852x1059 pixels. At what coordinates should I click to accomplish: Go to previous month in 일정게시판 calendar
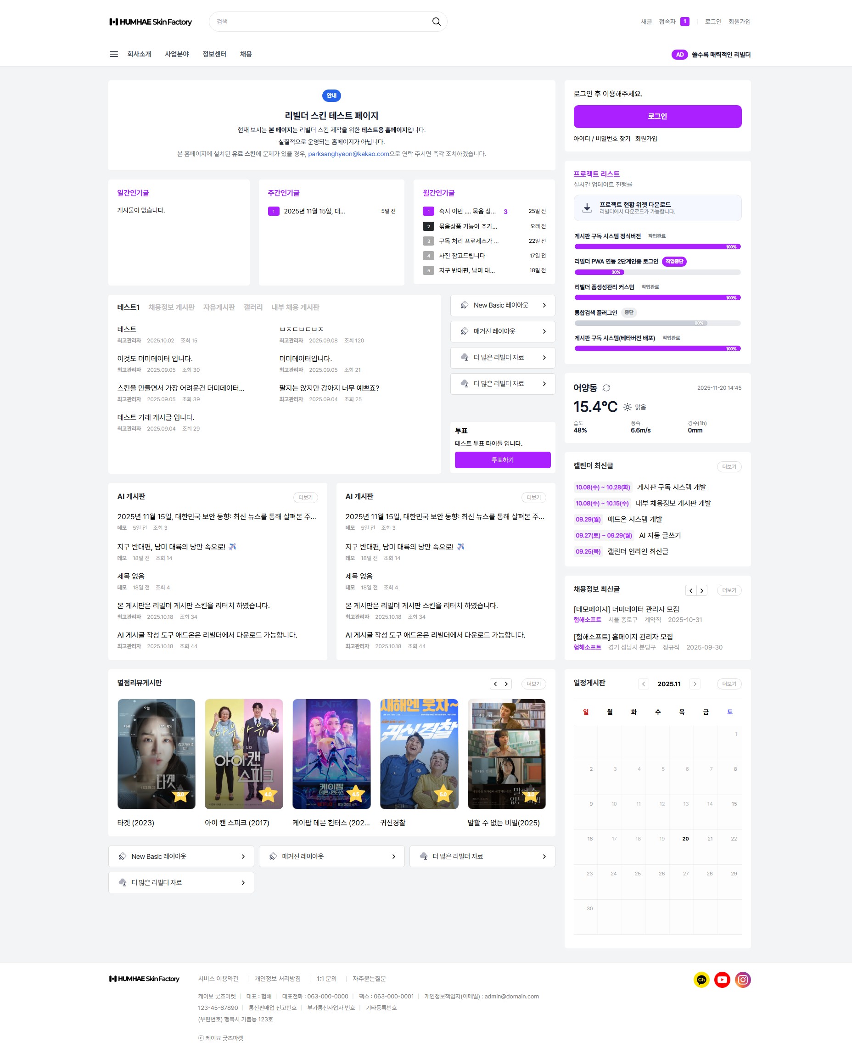643,684
